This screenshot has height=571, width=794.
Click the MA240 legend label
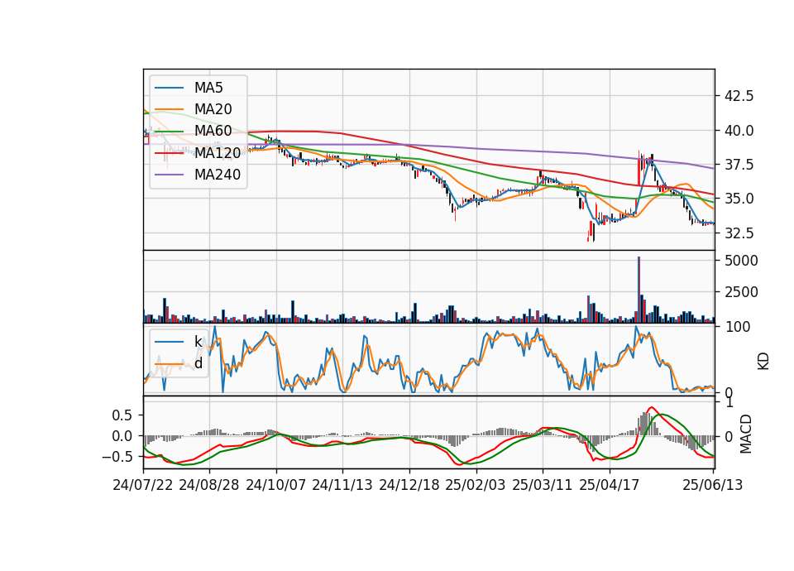[x=218, y=175]
